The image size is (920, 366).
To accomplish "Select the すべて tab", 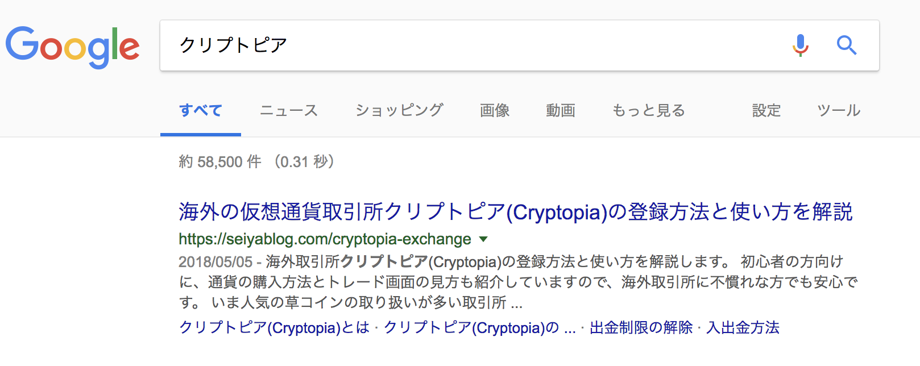I will tap(200, 110).
